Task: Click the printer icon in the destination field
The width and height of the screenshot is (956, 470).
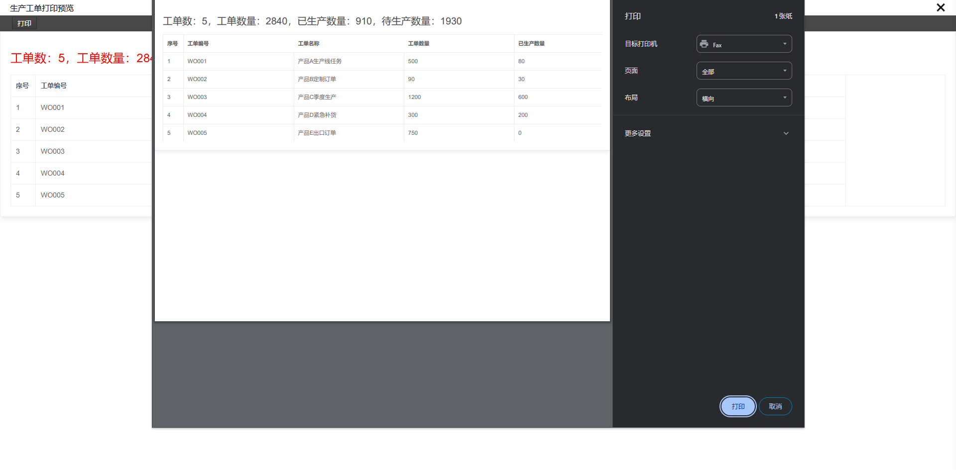Action: [x=704, y=44]
